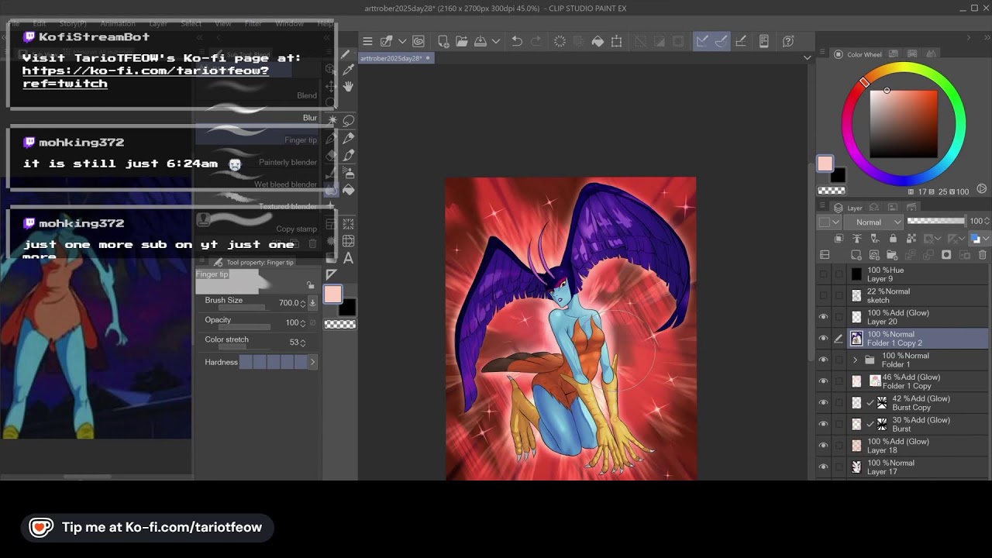The height and width of the screenshot is (558, 992).
Task: Create a new raster layer
Action: point(856,255)
